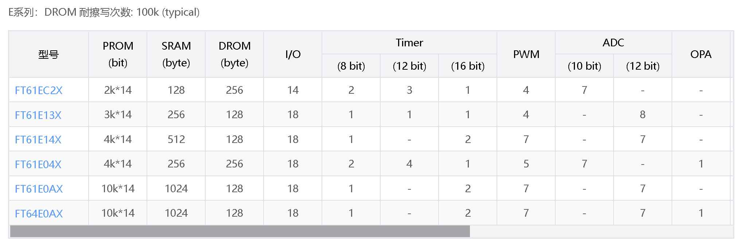Click the PROM (bit) column header
The height and width of the screenshot is (251, 743).
click(118, 54)
